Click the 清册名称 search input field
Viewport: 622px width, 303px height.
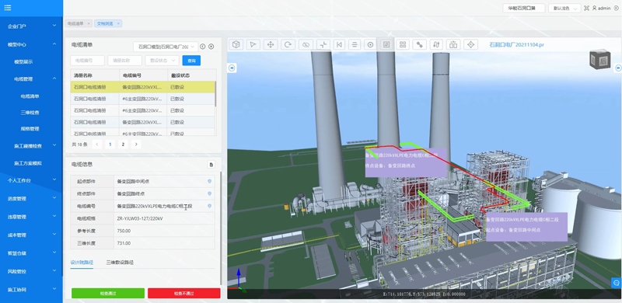(x=124, y=61)
